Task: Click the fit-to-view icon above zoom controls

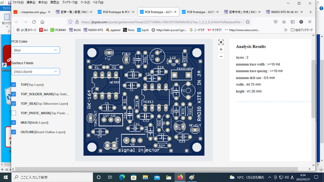Action: 220,42
